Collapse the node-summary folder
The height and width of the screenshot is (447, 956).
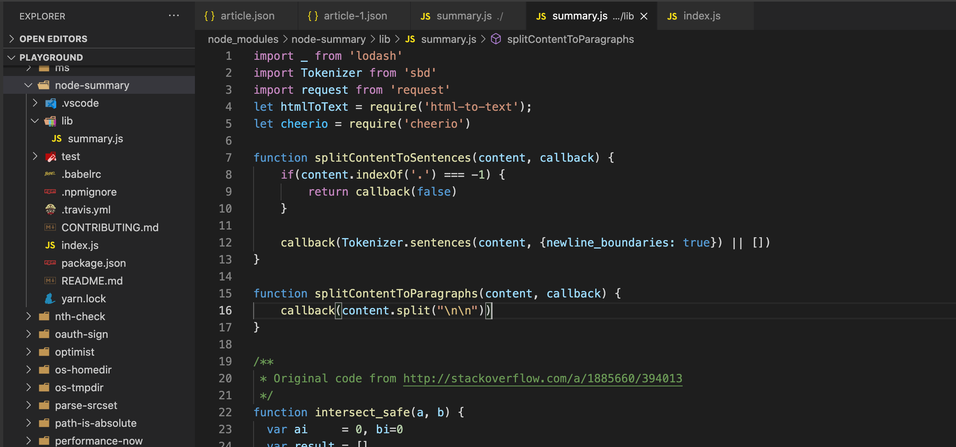tap(28, 85)
